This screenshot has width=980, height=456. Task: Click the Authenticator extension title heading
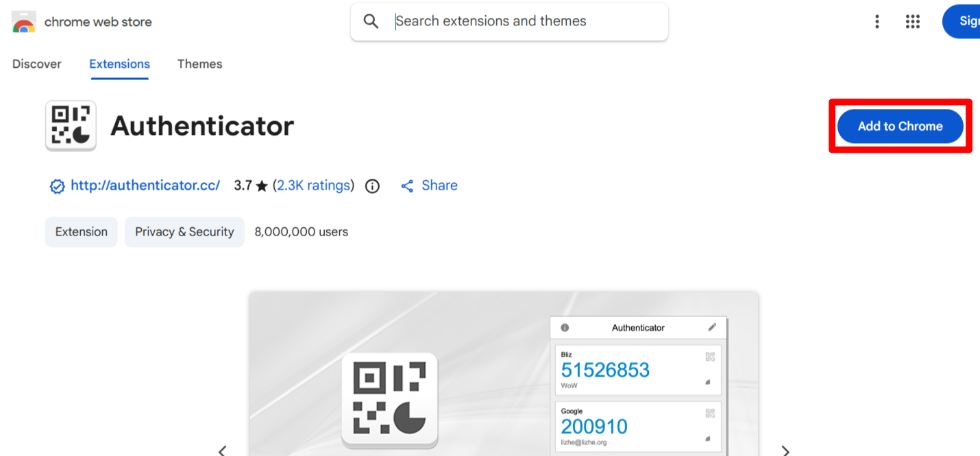coord(202,126)
